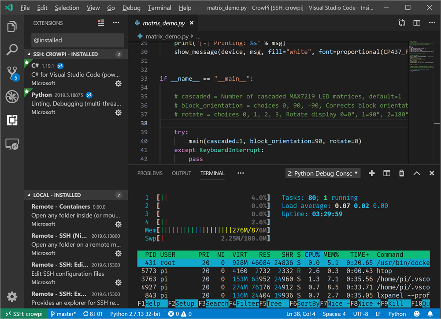Open the feedback smiley in status bar

[x=416, y=314]
